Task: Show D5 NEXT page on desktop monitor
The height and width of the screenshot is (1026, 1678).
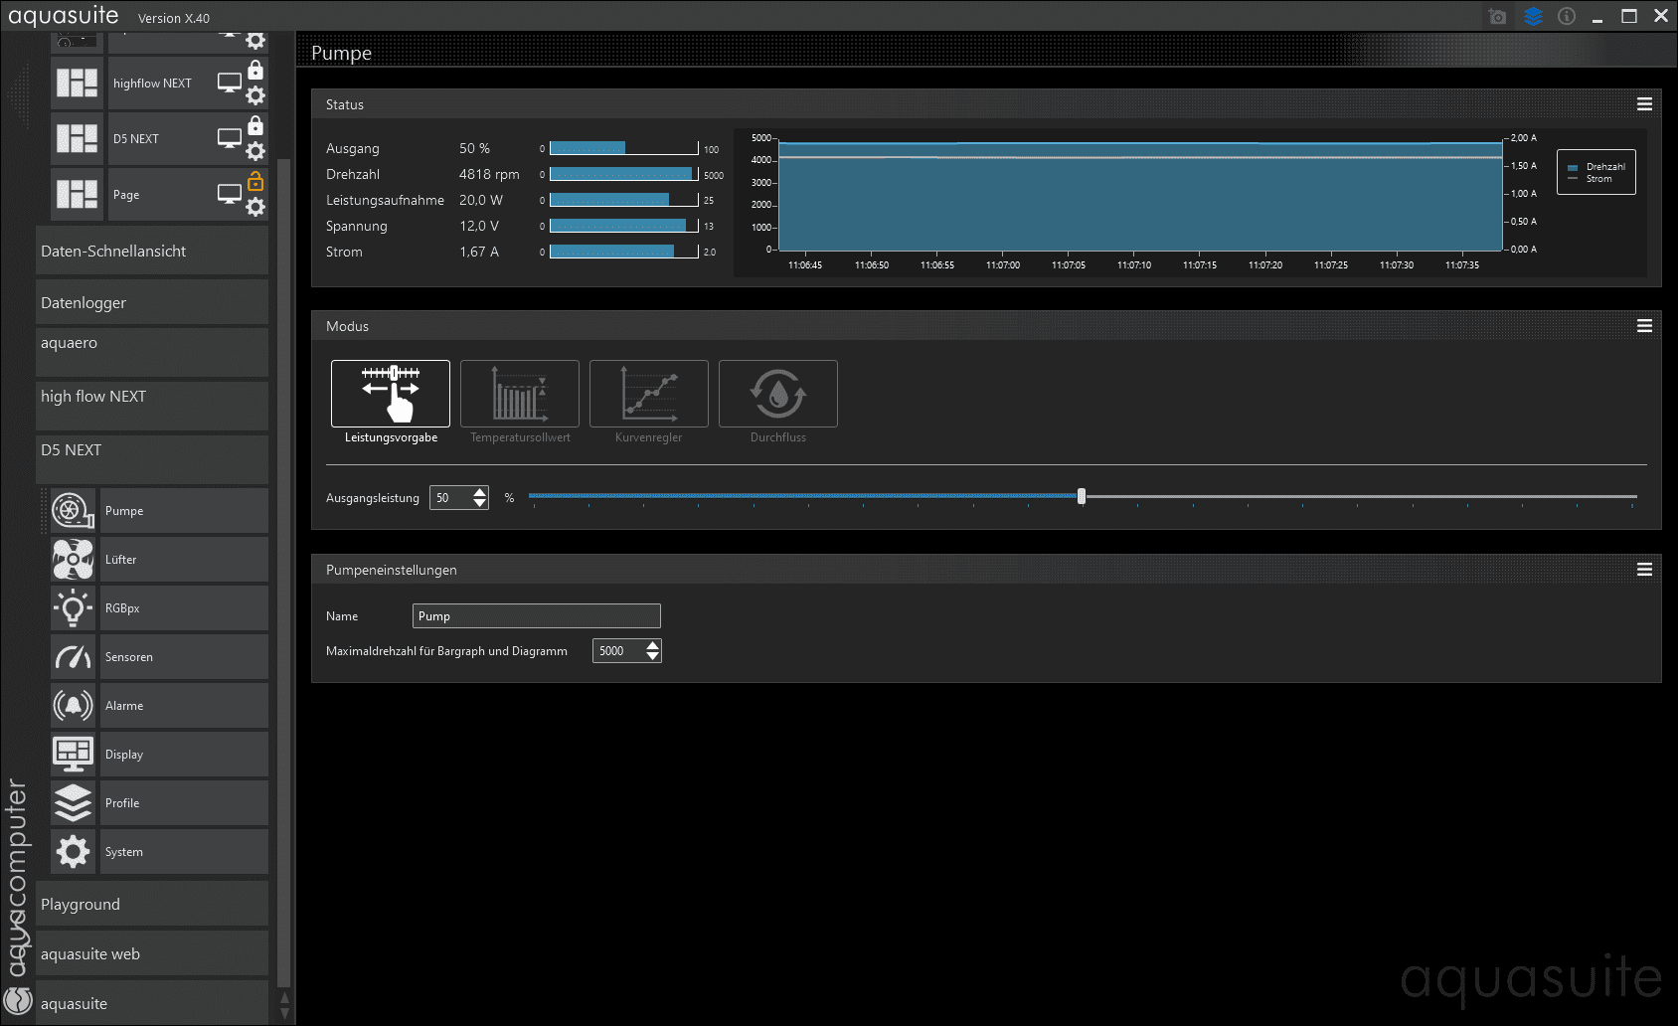Action: 230,139
